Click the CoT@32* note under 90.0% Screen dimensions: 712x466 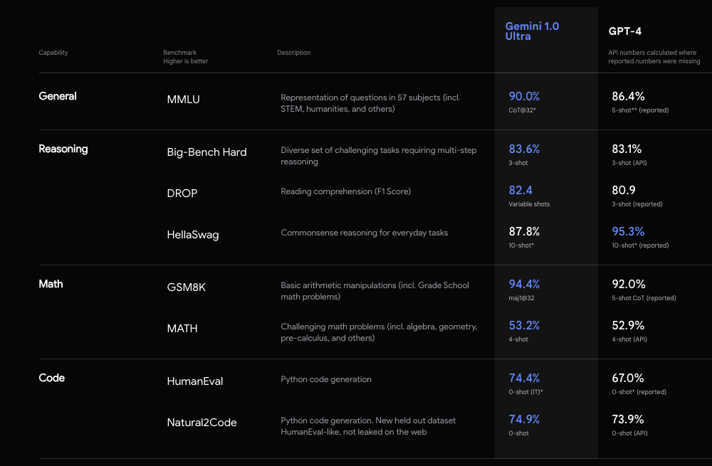click(522, 110)
